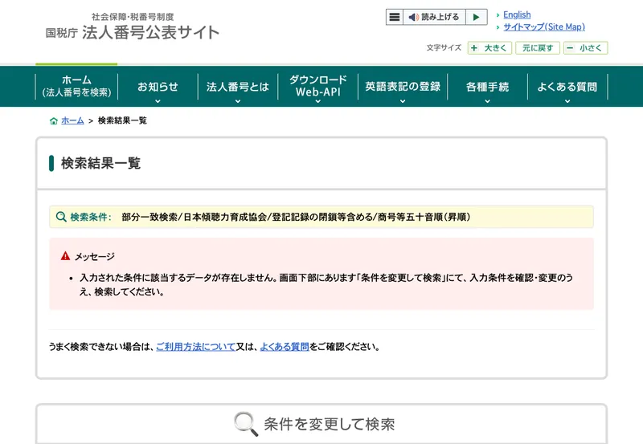Open the read-aloud hamburger menu icon
643x444 pixels.
pyautogui.click(x=395, y=17)
